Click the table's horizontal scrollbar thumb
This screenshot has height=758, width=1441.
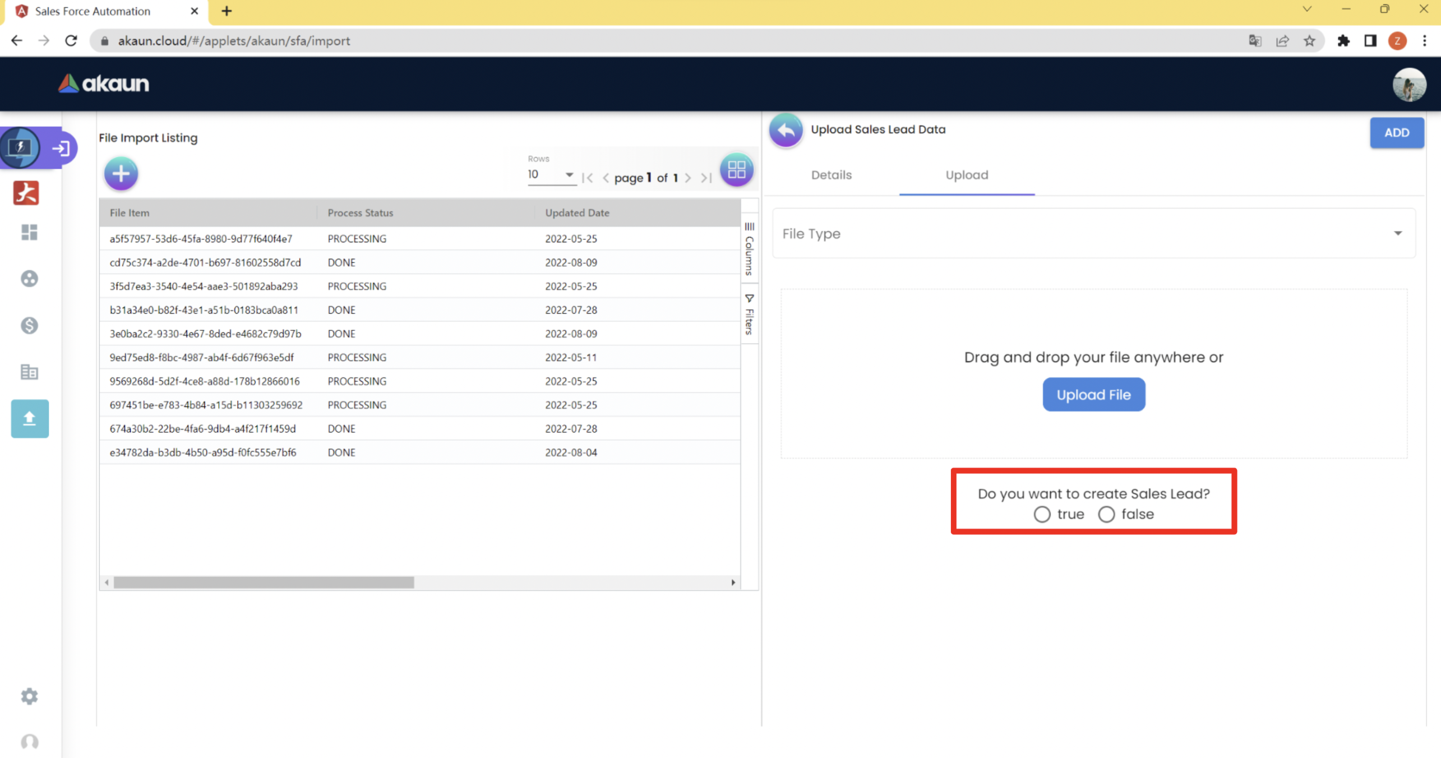point(264,583)
